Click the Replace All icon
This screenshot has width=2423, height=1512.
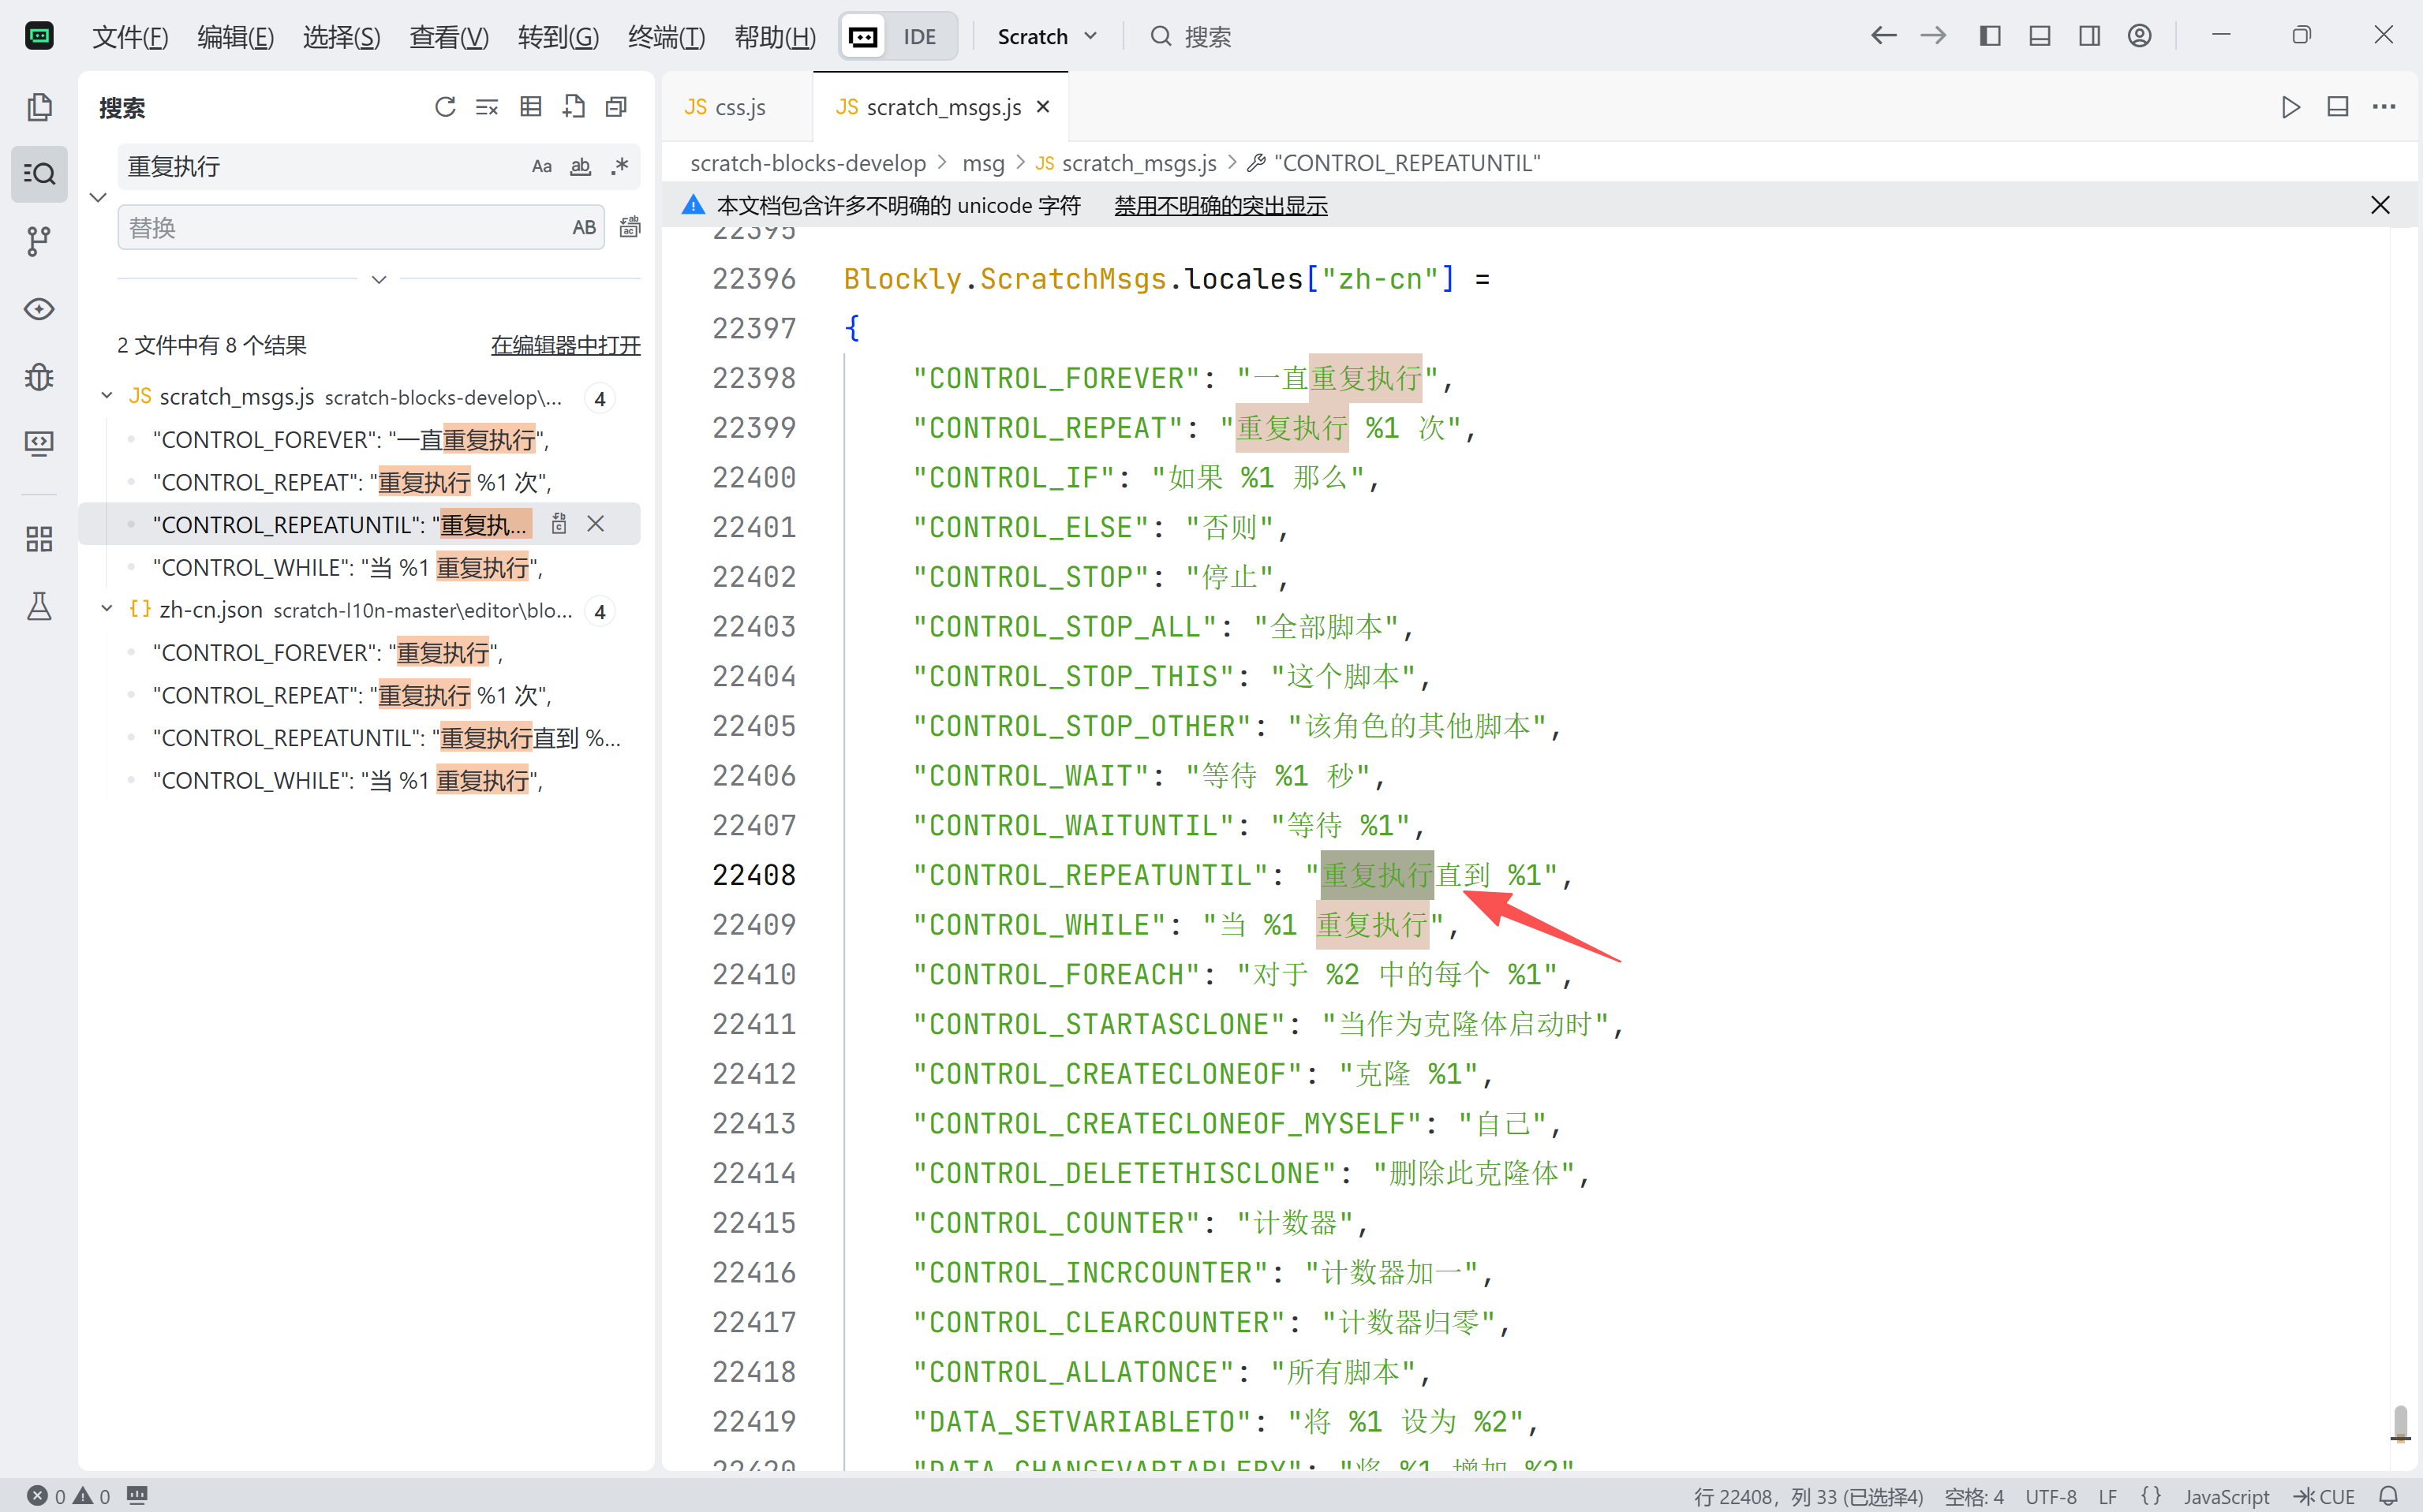pos(630,228)
